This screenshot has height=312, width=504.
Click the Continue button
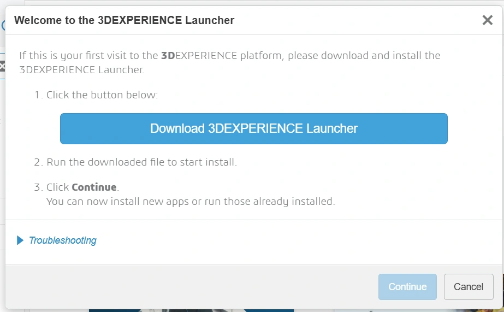tap(407, 286)
